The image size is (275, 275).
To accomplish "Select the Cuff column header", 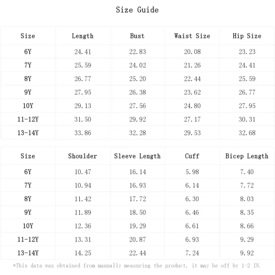I will pyautogui.click(x=192, y=156).
